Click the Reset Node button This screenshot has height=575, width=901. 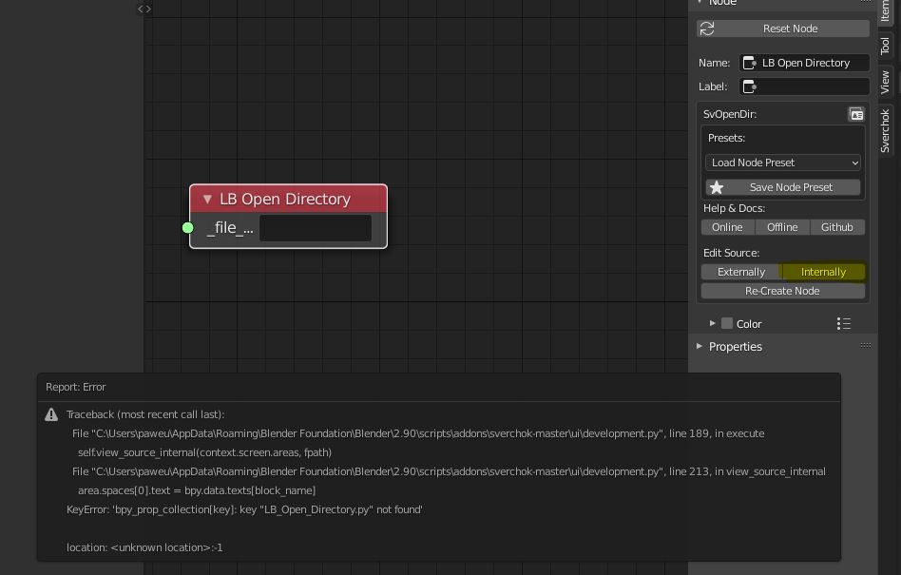pyautogui.click(x=782, y=29)
